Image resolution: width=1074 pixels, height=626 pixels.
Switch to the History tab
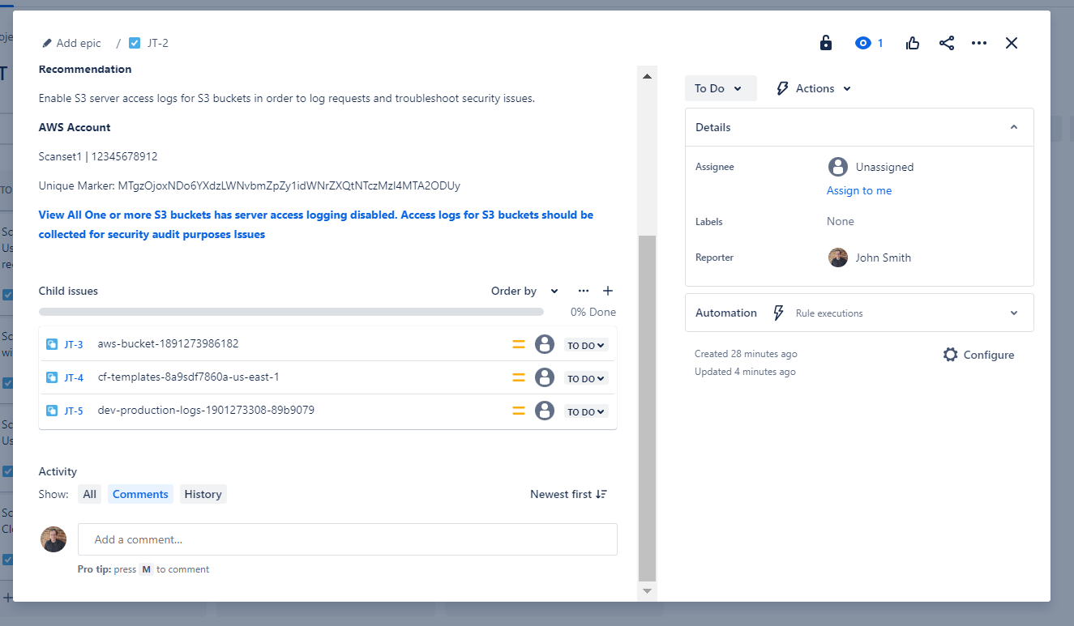point(203,494)
